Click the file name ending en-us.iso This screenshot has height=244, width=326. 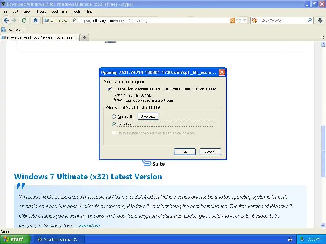[165, 89]
